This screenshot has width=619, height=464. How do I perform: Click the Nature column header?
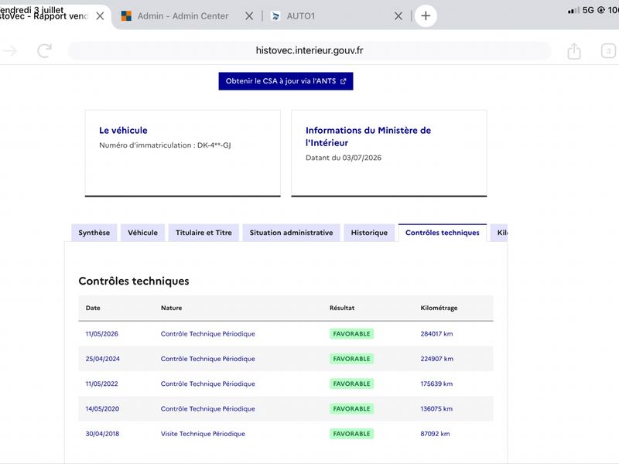[x=171, y=308]
